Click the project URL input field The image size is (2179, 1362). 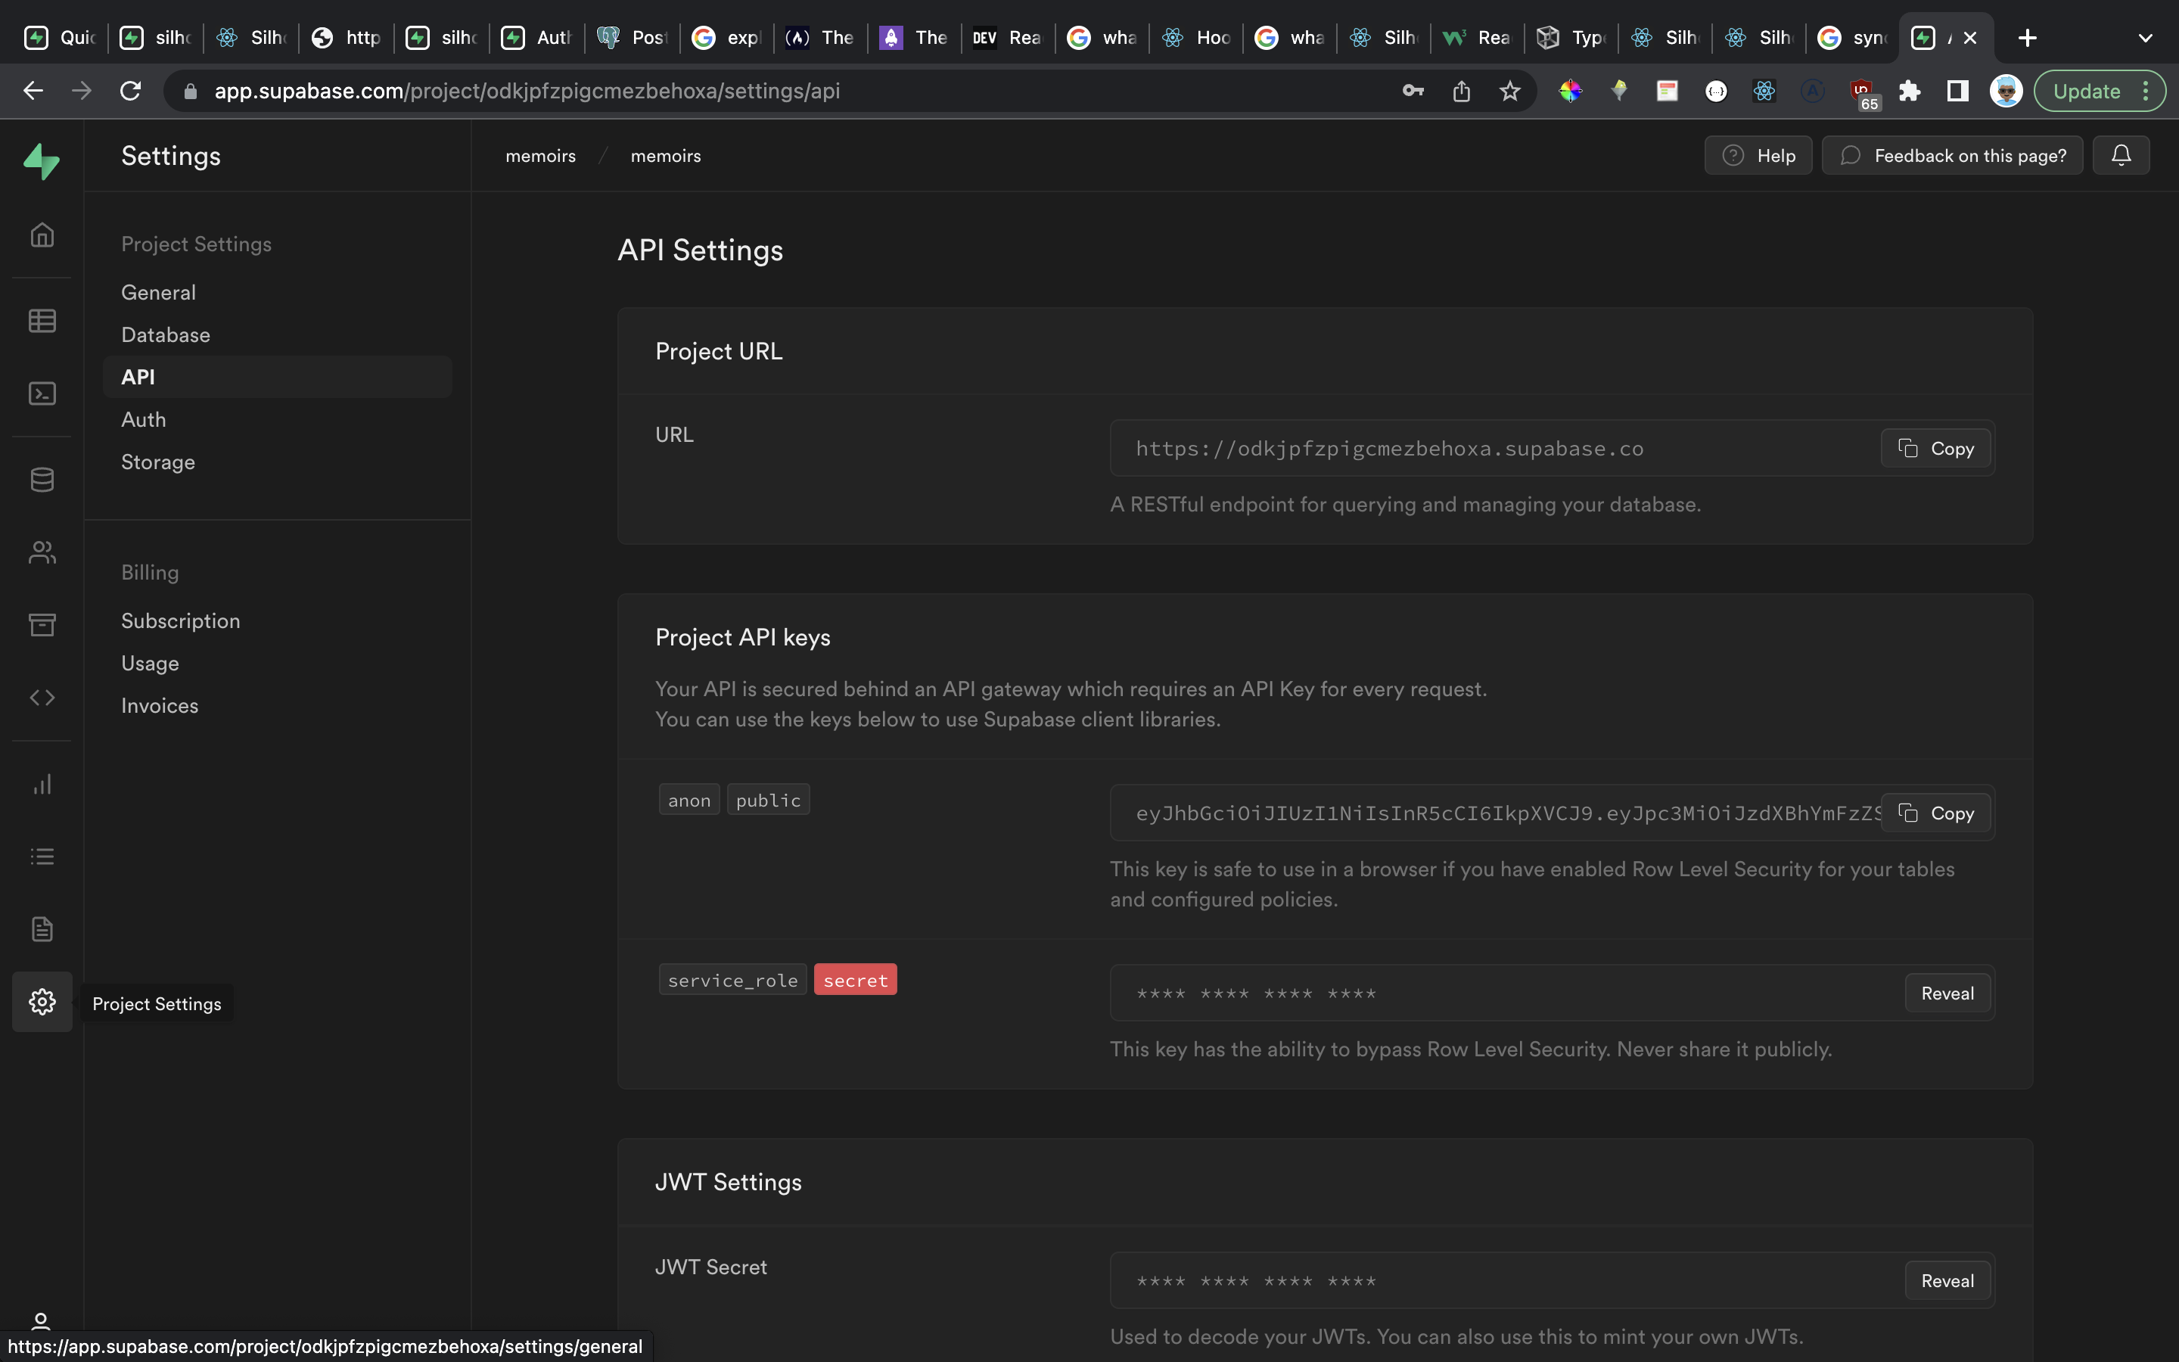coord(1498,449)
